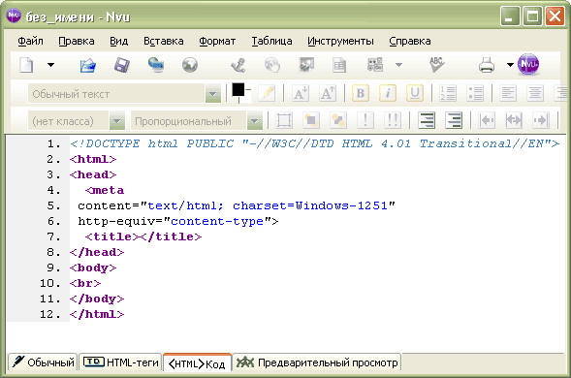571x378 pixels.
Task: Expand the 'Пропорциональный' font dropdown
Action: coord(255,121)
